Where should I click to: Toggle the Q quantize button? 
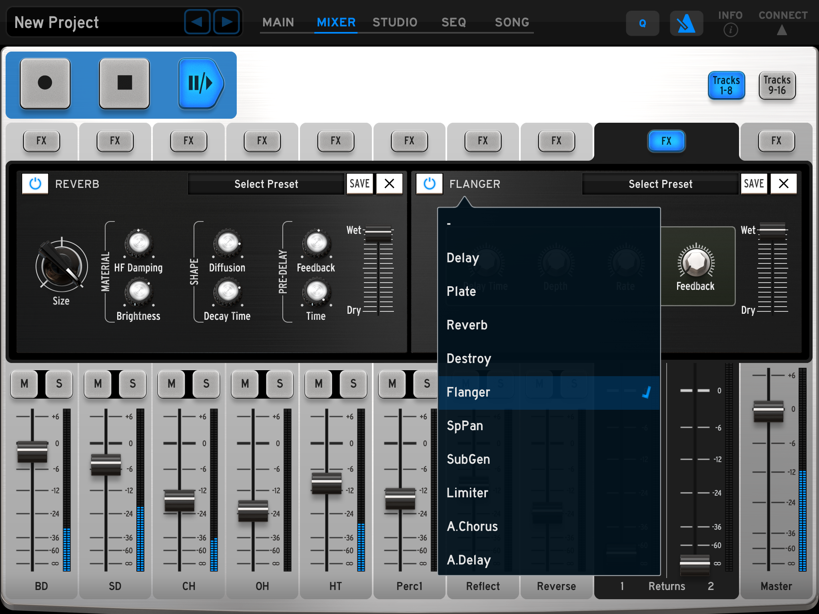click(x=642, y=23)
